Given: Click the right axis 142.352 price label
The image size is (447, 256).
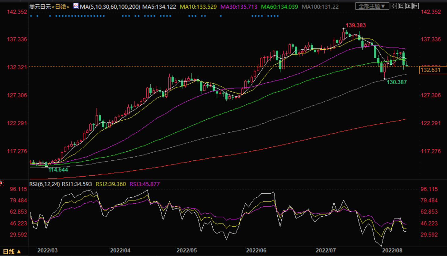Looking at the screenshot, I should pyautogui.click(x=431, y=12).
